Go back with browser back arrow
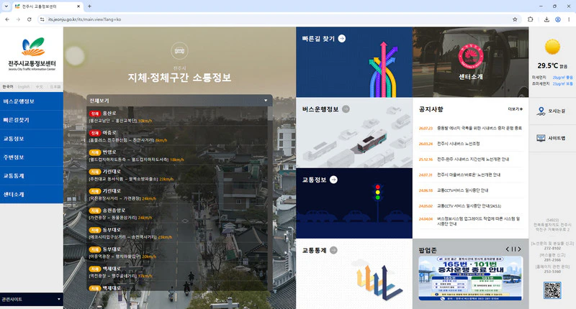 point(7,19)
